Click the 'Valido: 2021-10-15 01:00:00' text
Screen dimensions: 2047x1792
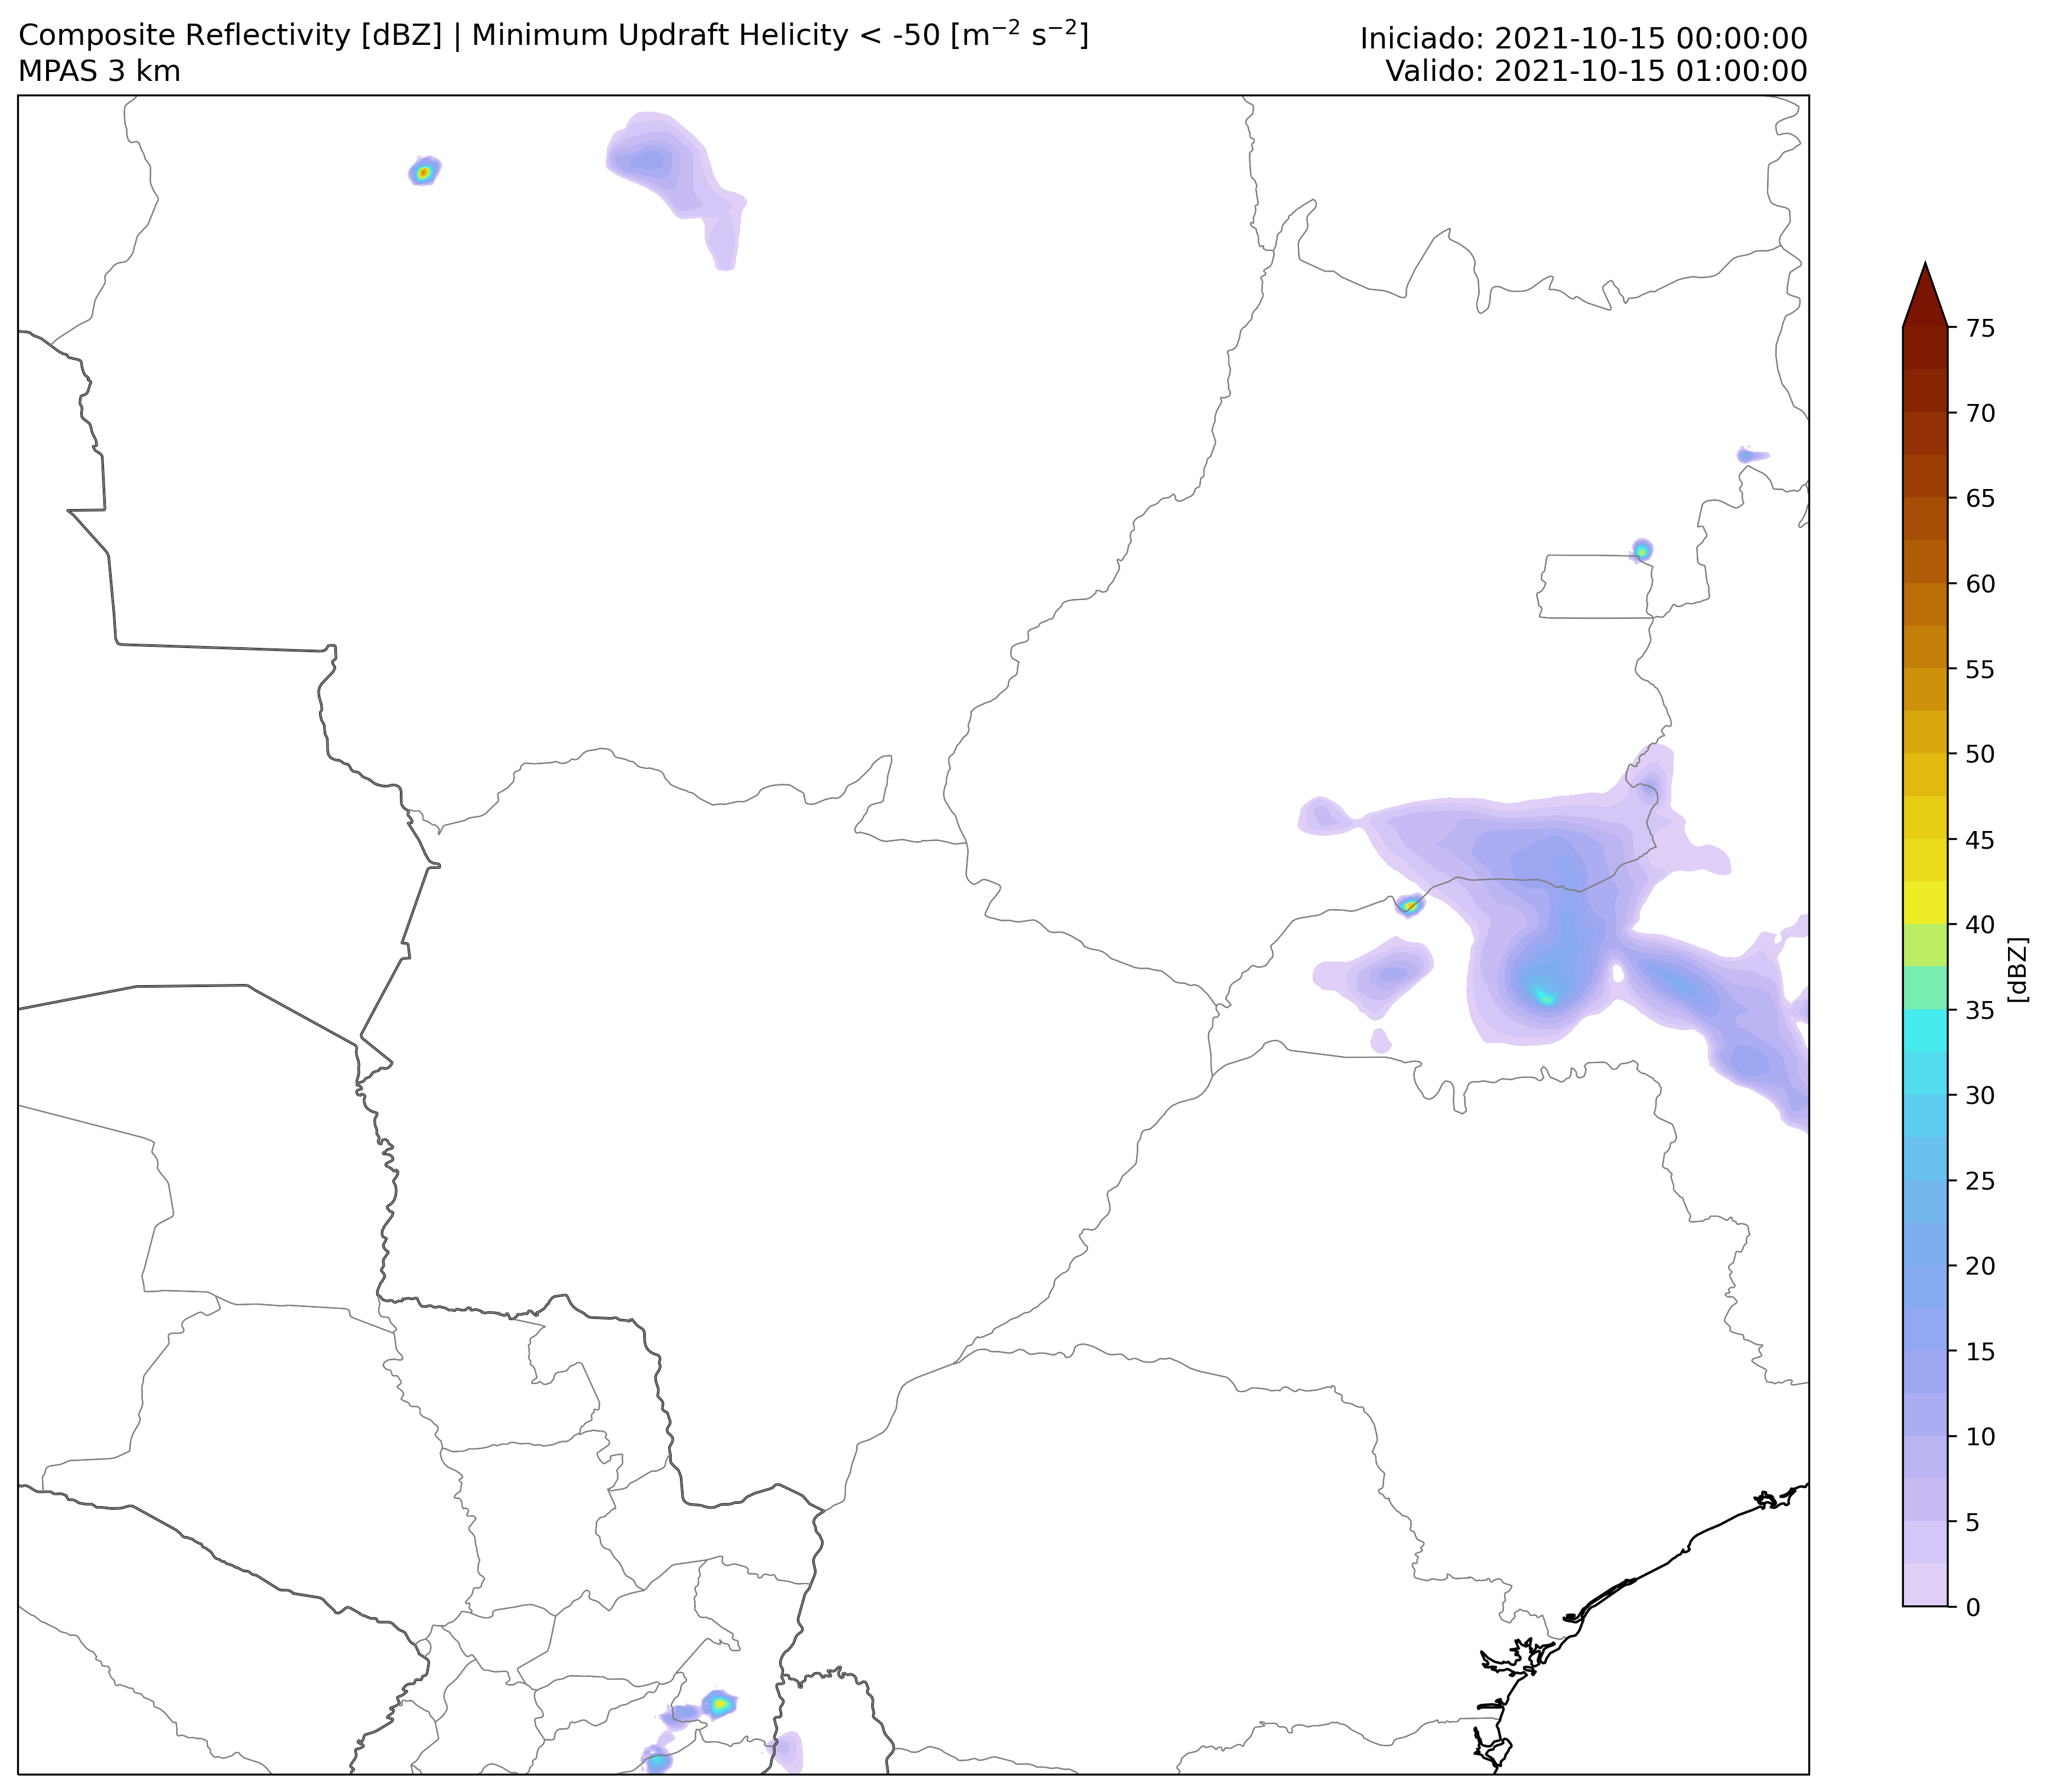point(1596,71)
